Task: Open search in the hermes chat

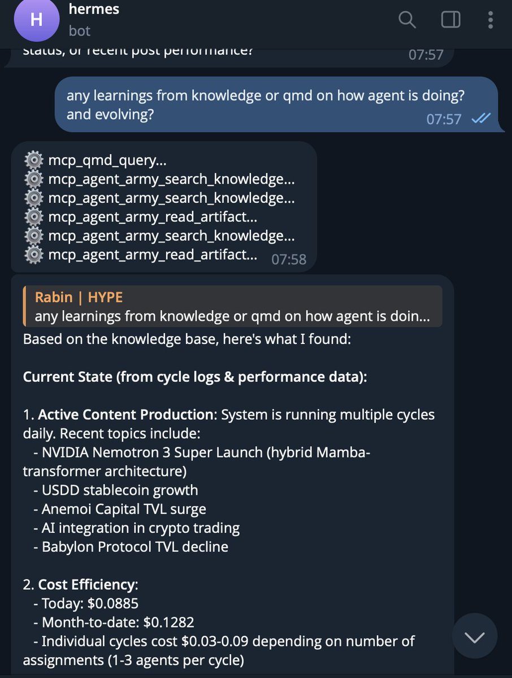Action: (407, 20)
